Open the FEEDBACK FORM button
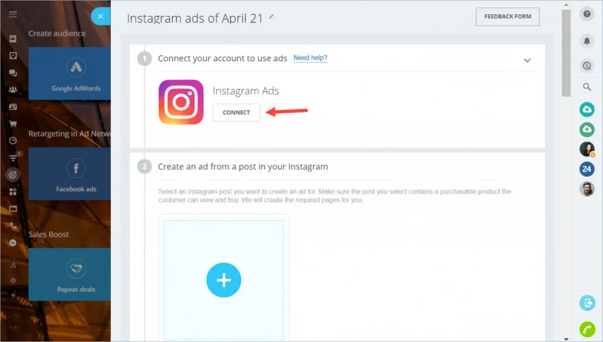 pyautogui.click(x=508, y=17)
